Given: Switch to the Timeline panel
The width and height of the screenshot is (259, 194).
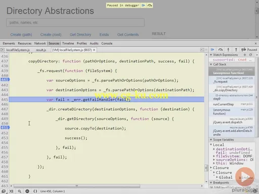Looking at the screenshot, I should tap(68, 43).
